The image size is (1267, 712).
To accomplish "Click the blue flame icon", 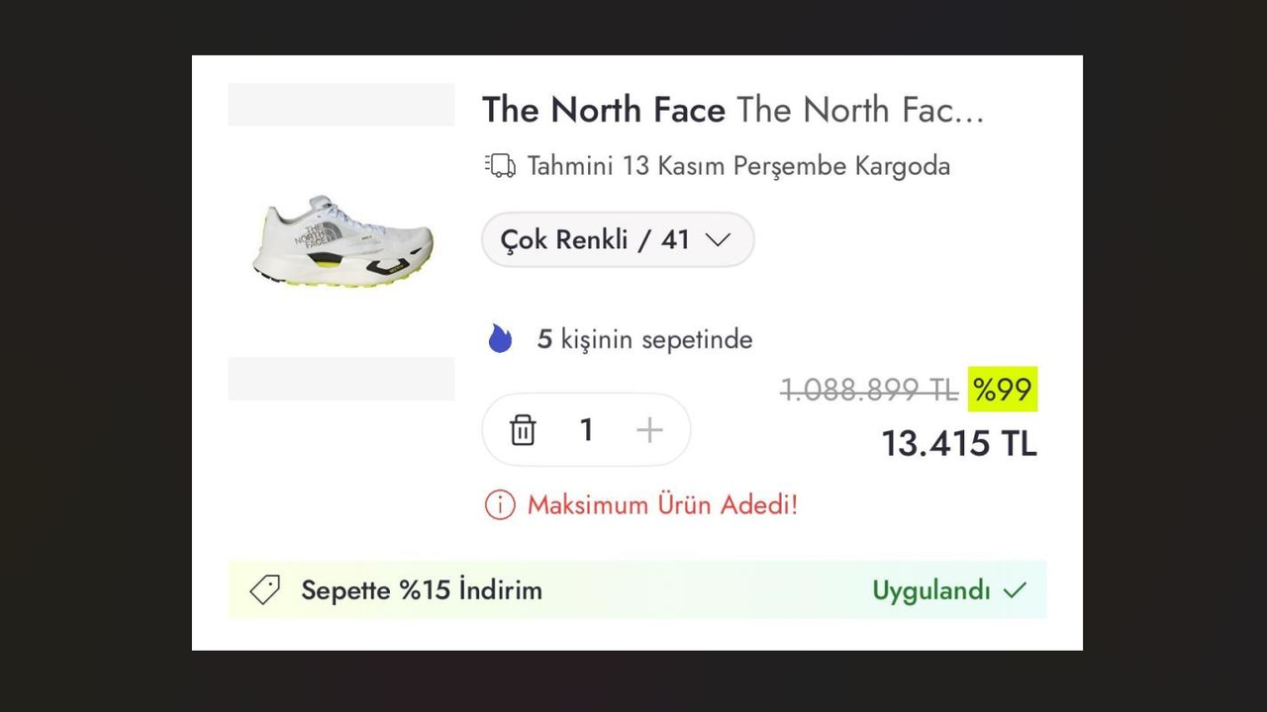I will (501, 339).
